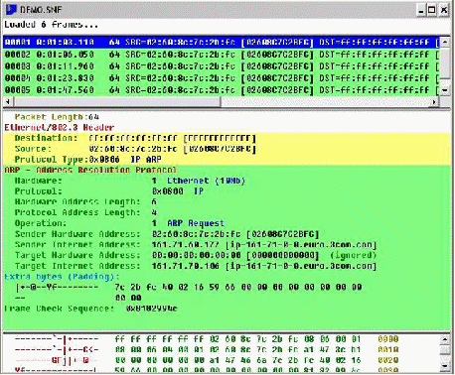The height and width of the screenshot is (375, 455).
Task: Click the Source address line in Ethernet header
Action: tap(135, 149)
